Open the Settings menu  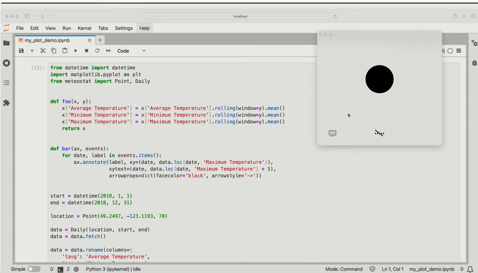[x=124, y=28]
